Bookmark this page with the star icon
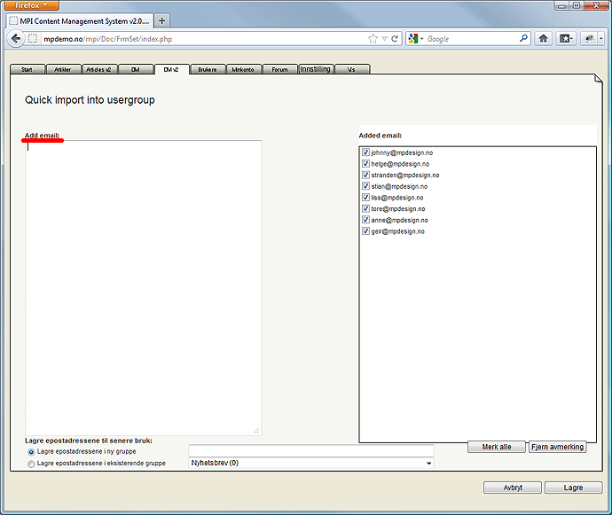Image resolution: width=612 pixels, height=515 pixels. click(373, 39)
